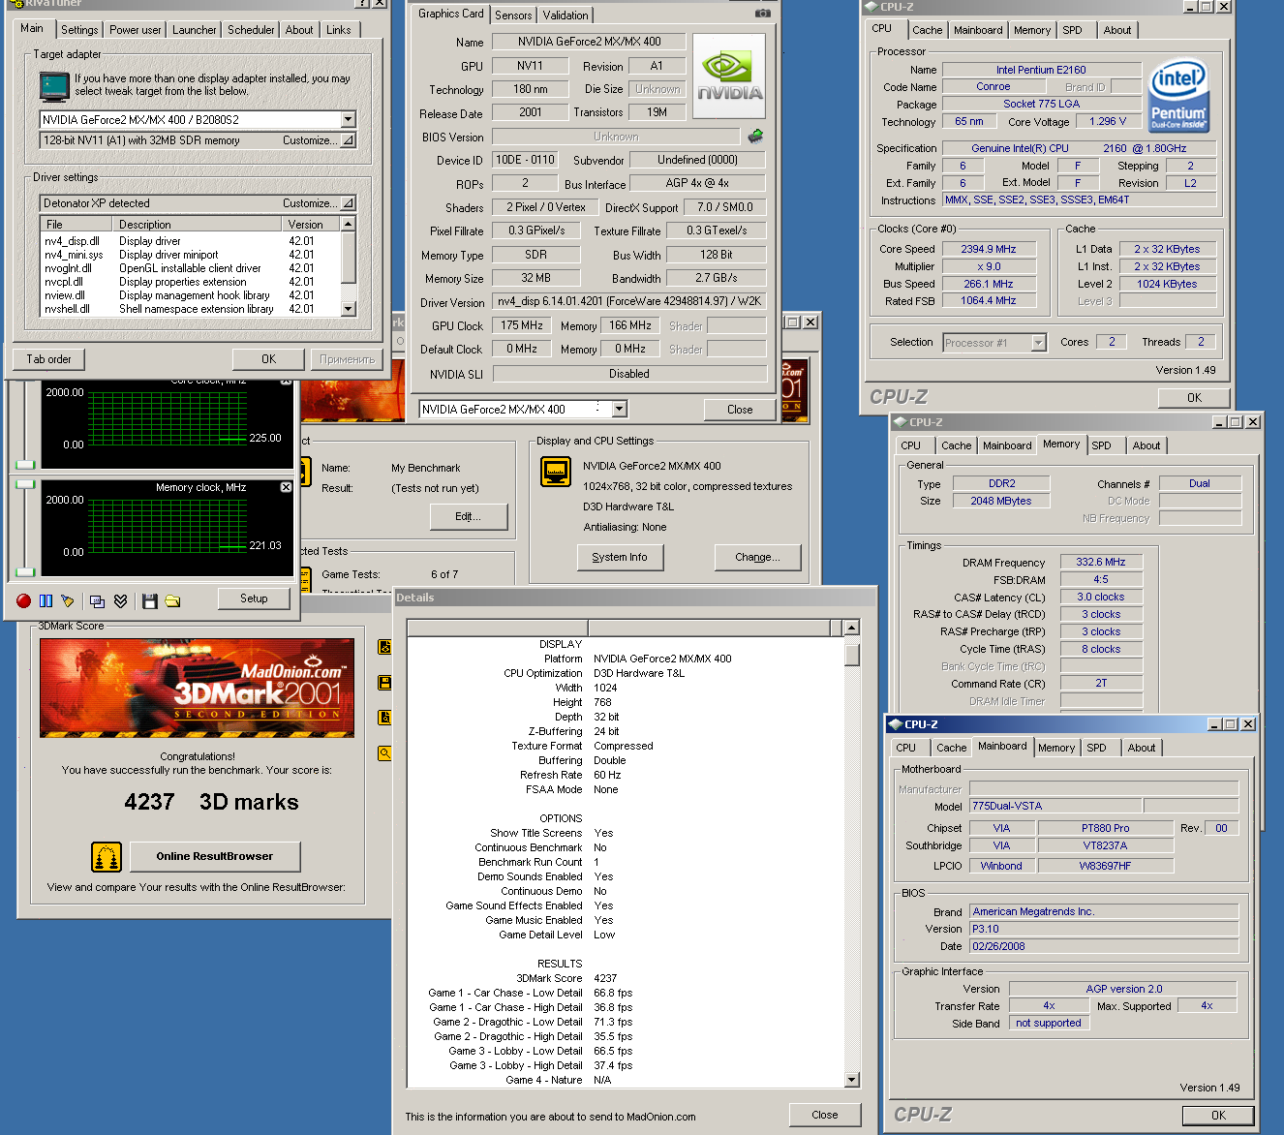The image size is (1284, 1135).
Task: Close the Memory clock graph with X
Action: pos(286,487)
